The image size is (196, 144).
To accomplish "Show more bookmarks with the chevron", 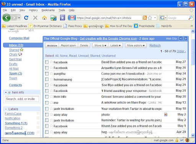I will pyautogui.click(x=192, y=26).
